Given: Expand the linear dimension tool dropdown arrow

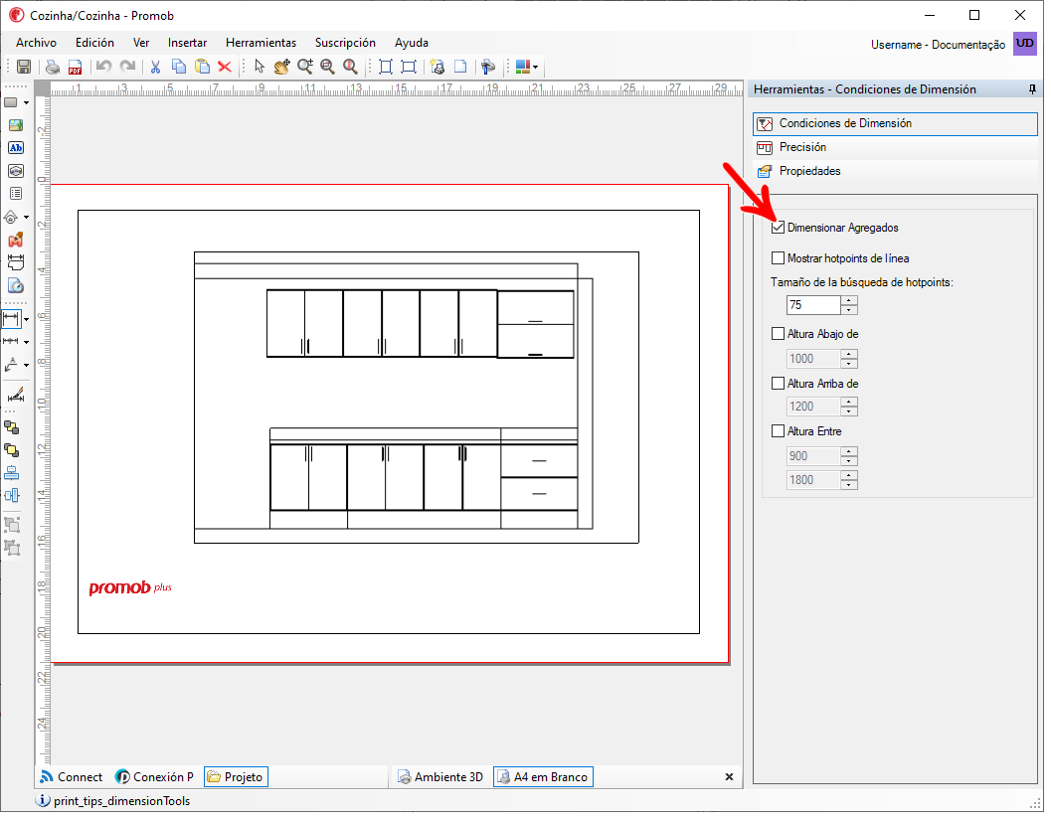Looking at the screenshot, I should pos(26,320).
